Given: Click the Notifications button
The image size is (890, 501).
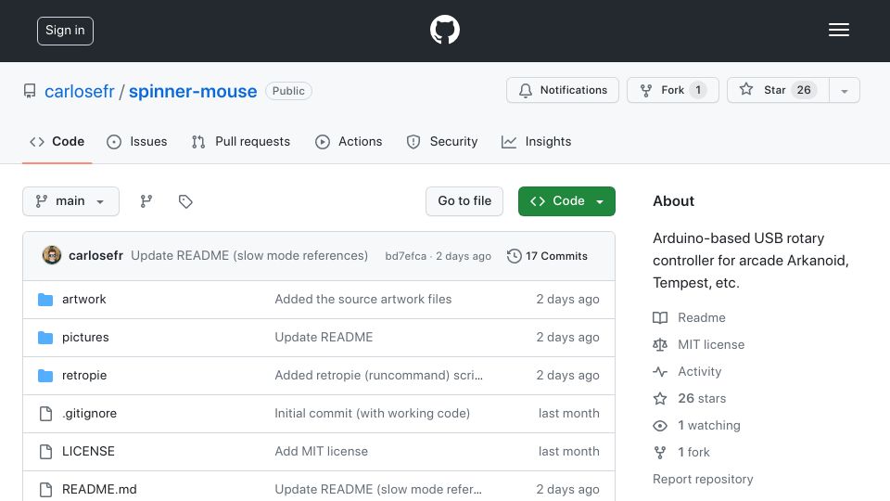Looking at the screenshot, I should coord(563,90).
